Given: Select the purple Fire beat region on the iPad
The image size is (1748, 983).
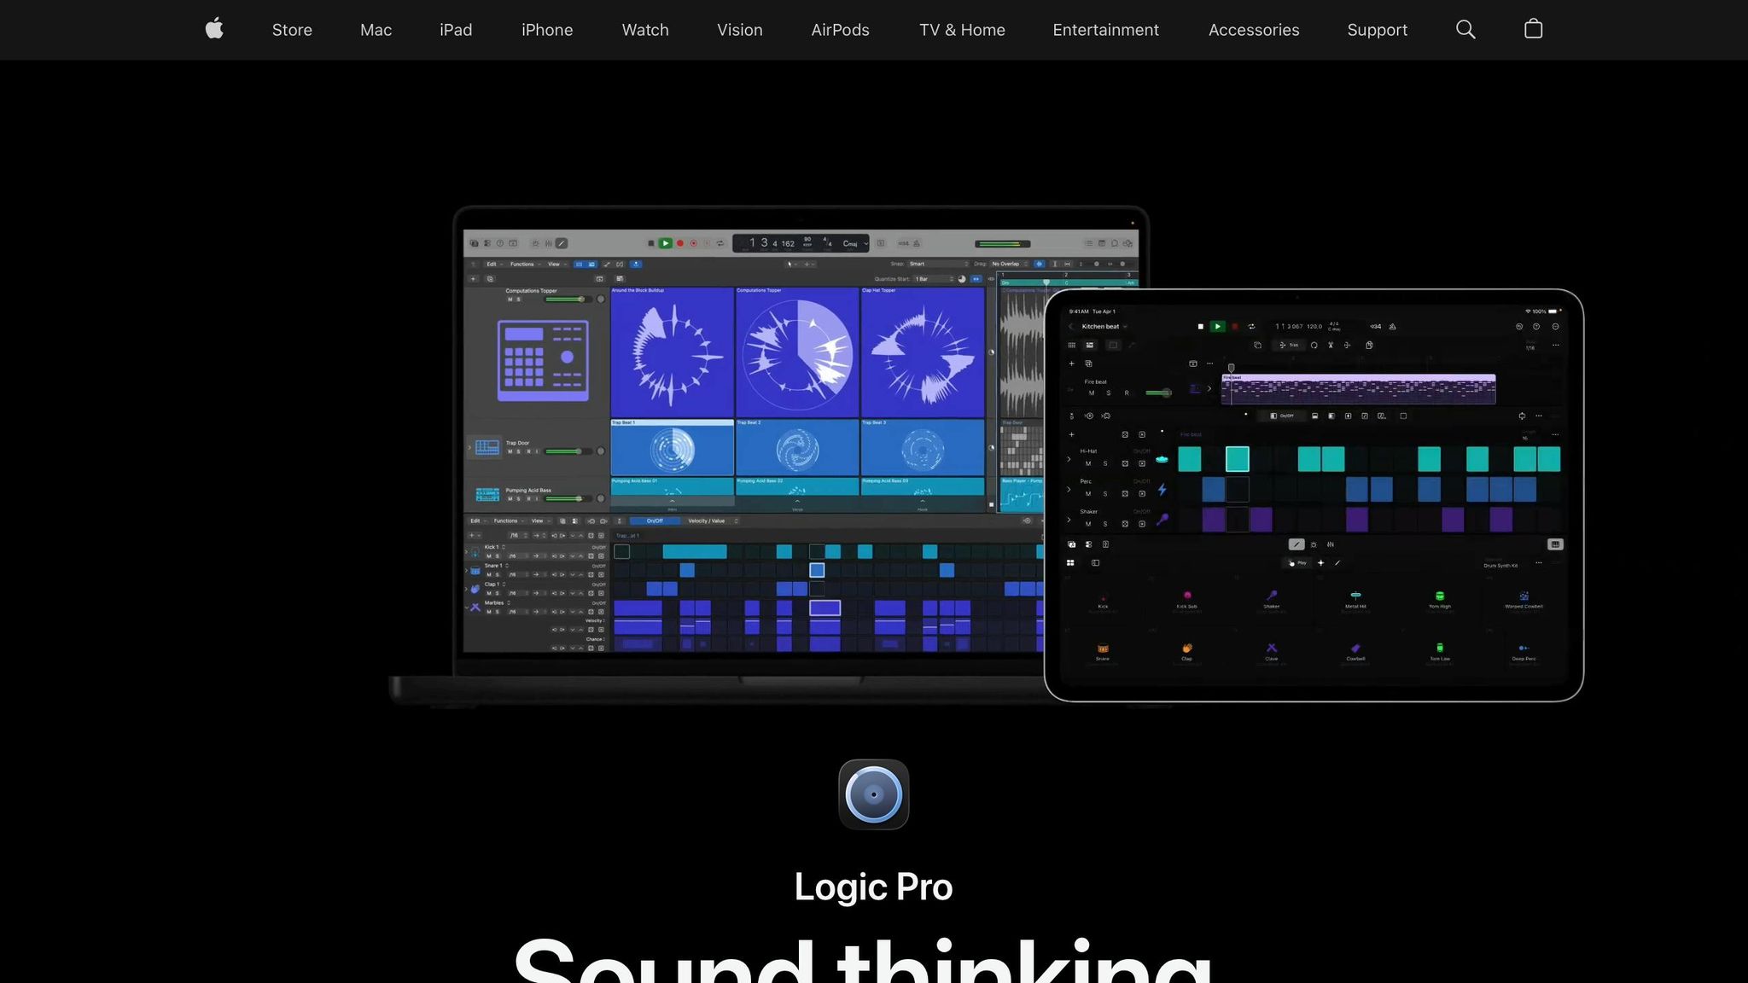Looking at the screenshot, I should tap(1358, 389).
